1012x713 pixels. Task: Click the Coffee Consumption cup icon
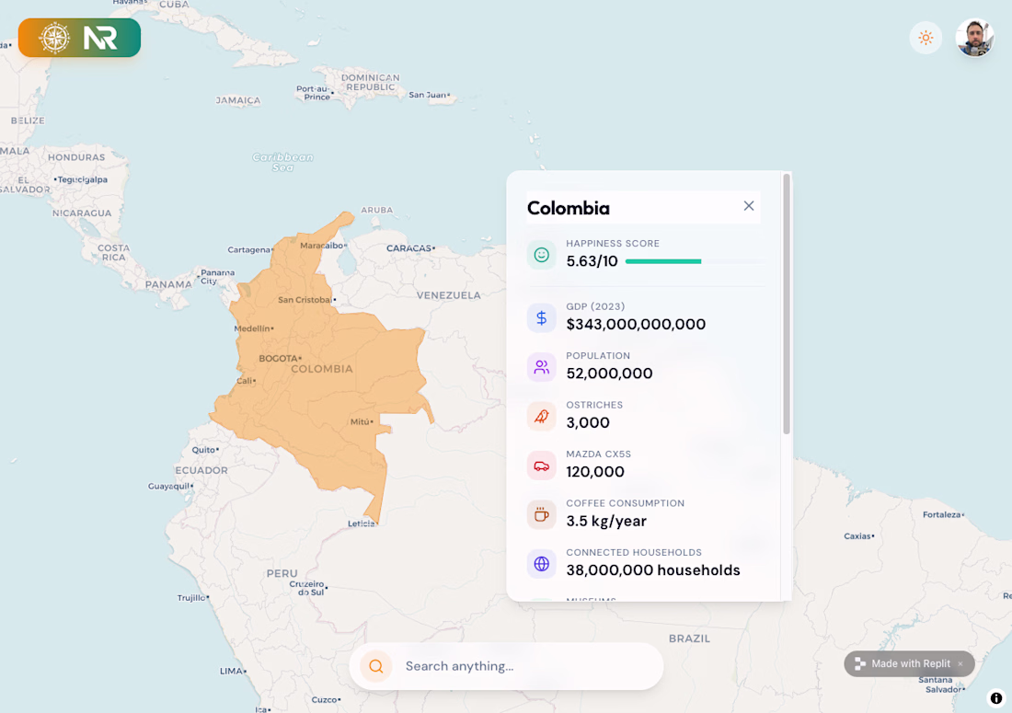tap(542, 514)
